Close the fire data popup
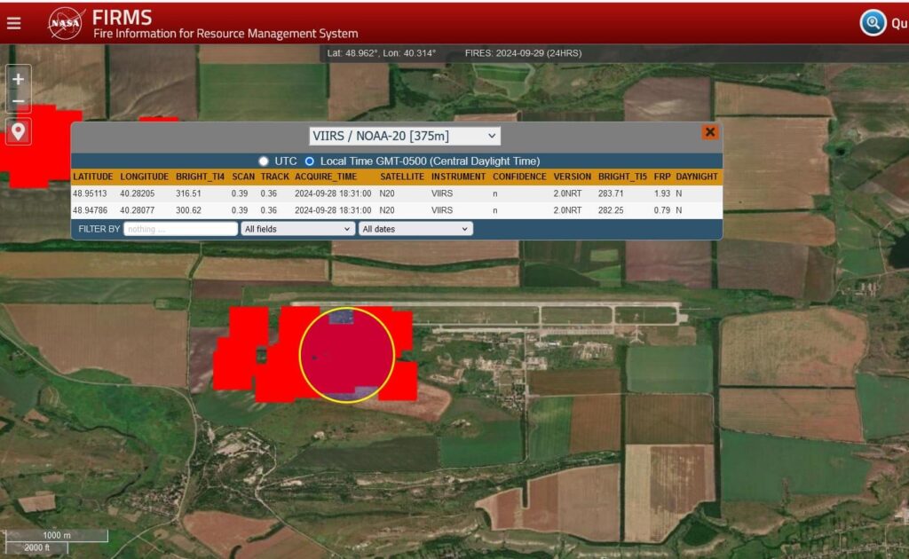Viewport: 909px width, 559px height. 709,132
